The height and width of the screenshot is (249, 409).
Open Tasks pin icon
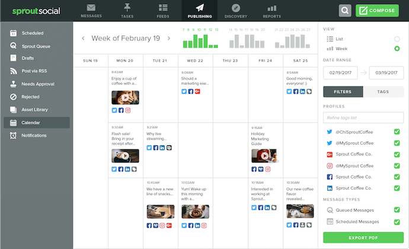127,8
